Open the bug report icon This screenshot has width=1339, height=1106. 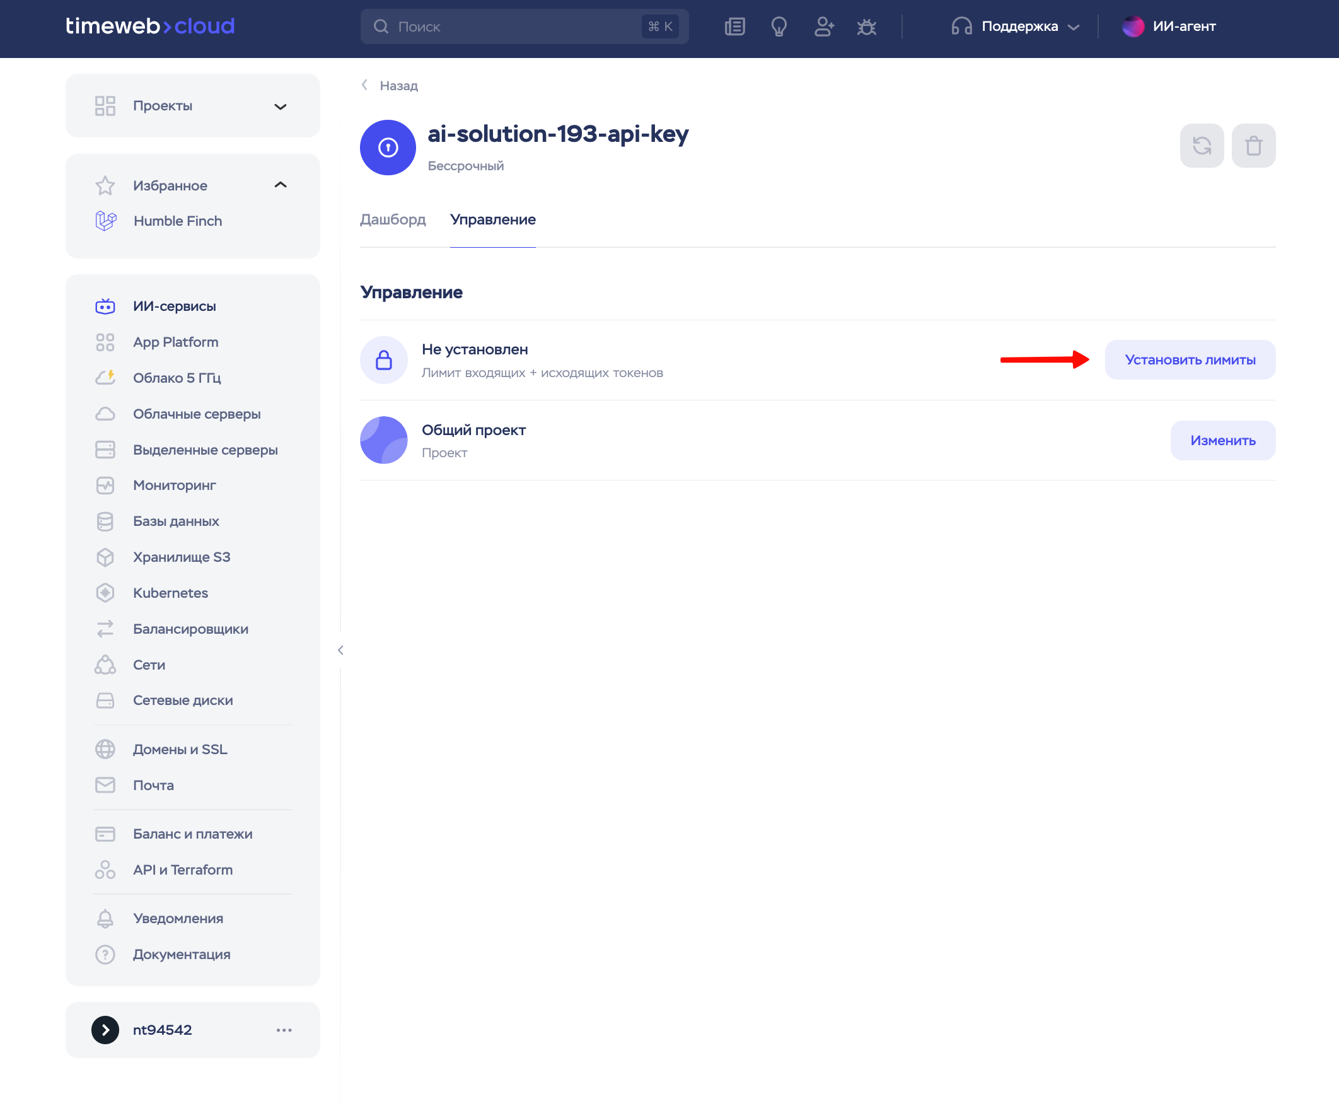pyautogui.click(x=866, y=26)
